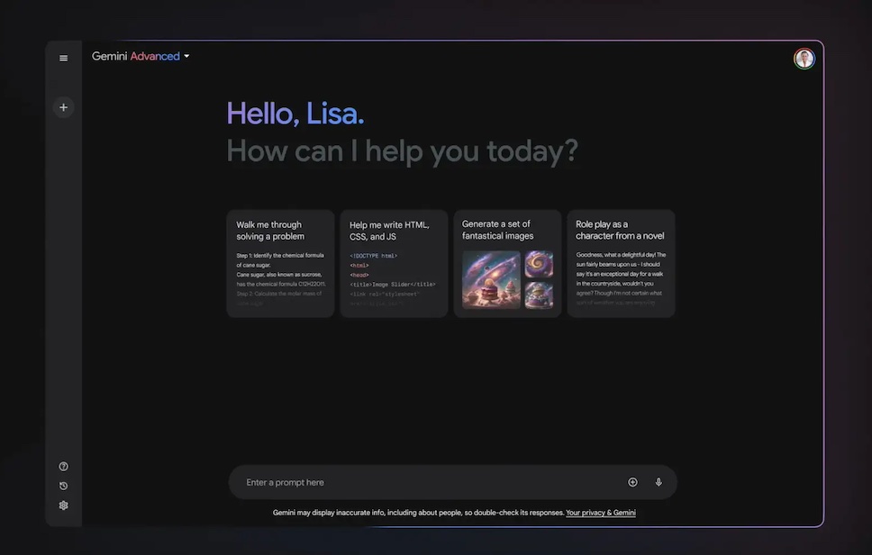Screen dimensions: 872x555
Task: Click the small spiral galaxy thumbnail
Action: [x=539, y=264]
